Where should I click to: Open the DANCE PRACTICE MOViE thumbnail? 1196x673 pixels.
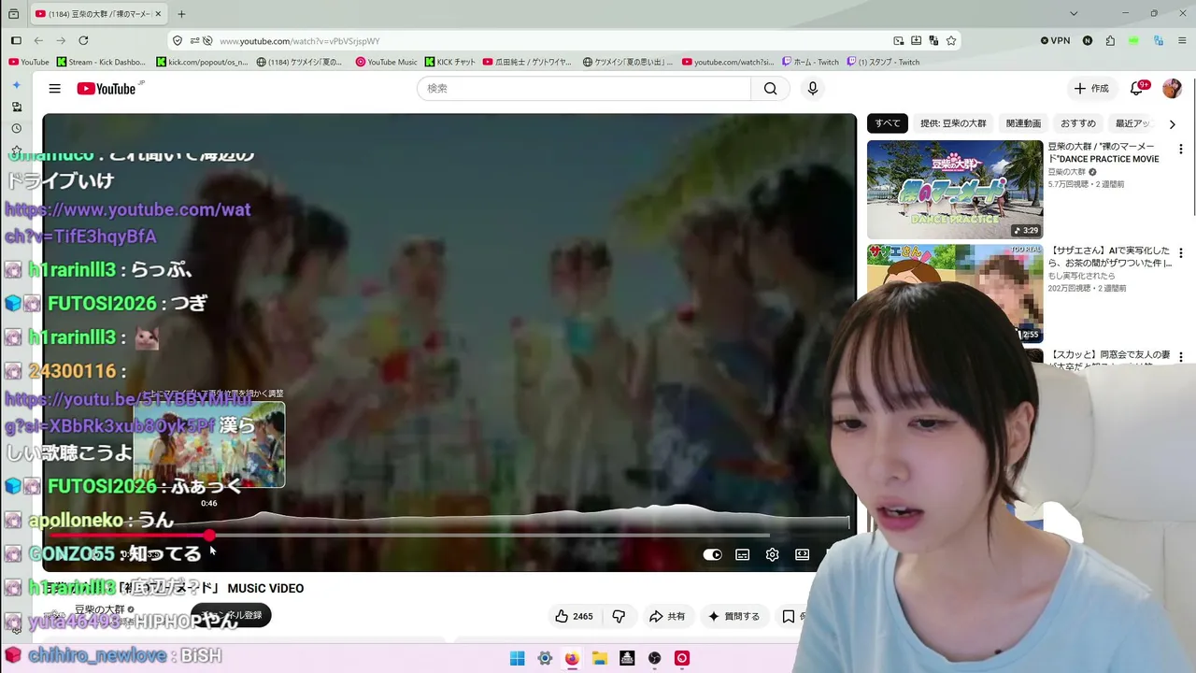pyautogui.click(x=955, y=190)
